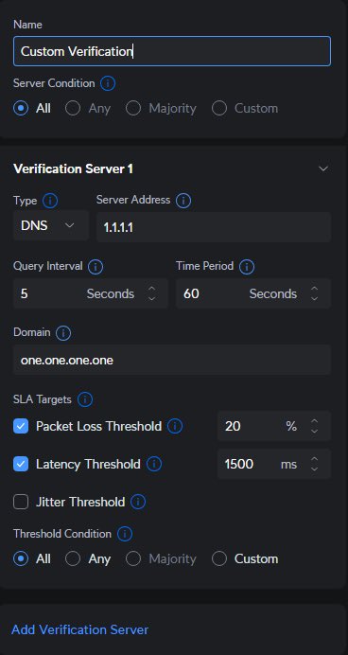Click the Server Address field 1.1.1.1

coord(214,227)
